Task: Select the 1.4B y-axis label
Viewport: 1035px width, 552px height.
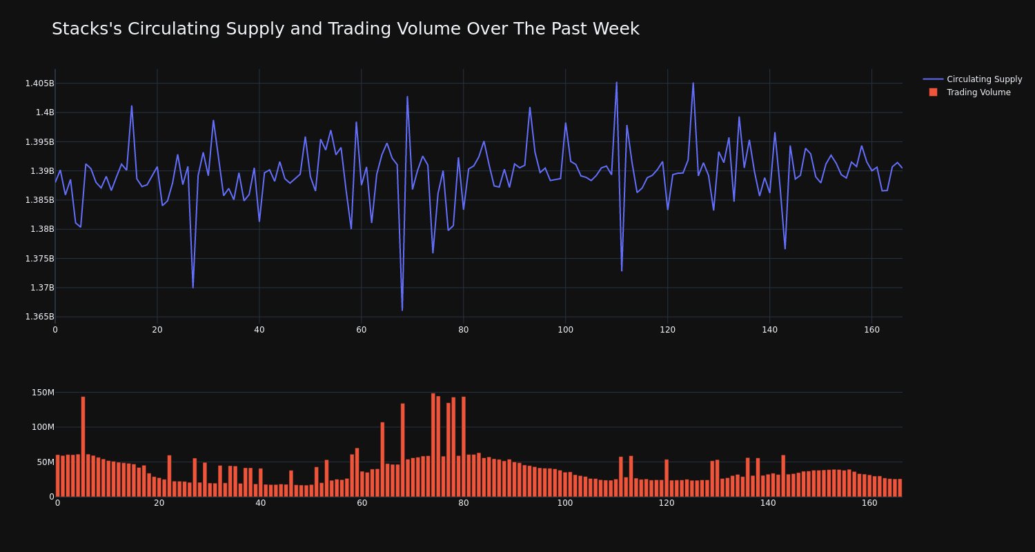Action: coord(44,112)
